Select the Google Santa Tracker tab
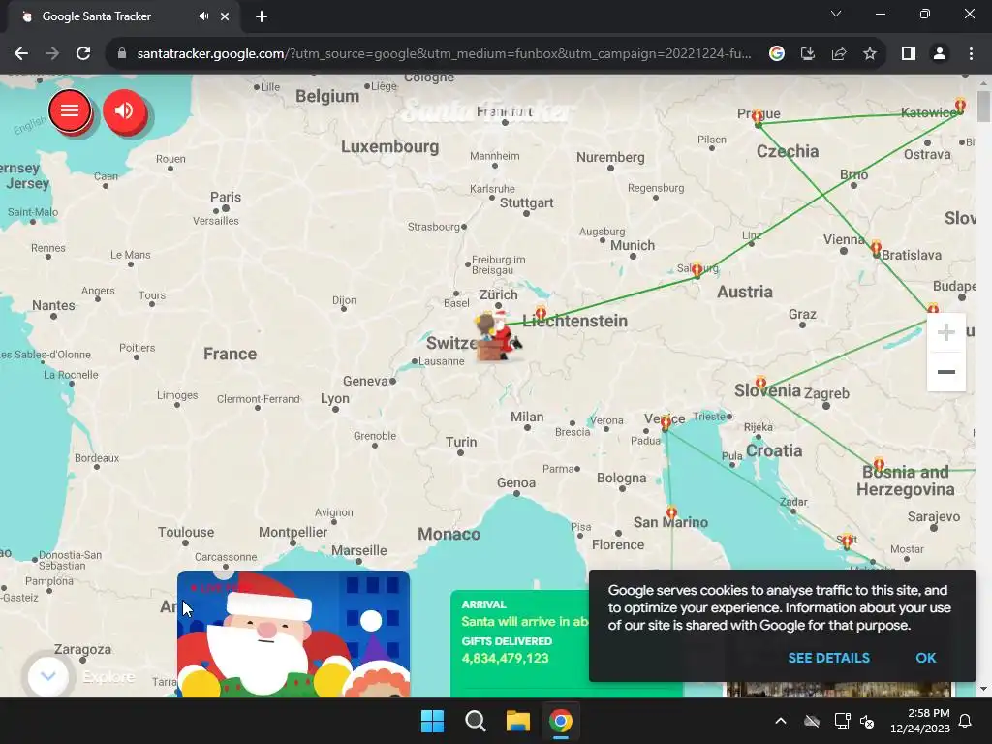Image resolution: width=992 pixels, height=744 pixels. point(120,16)
